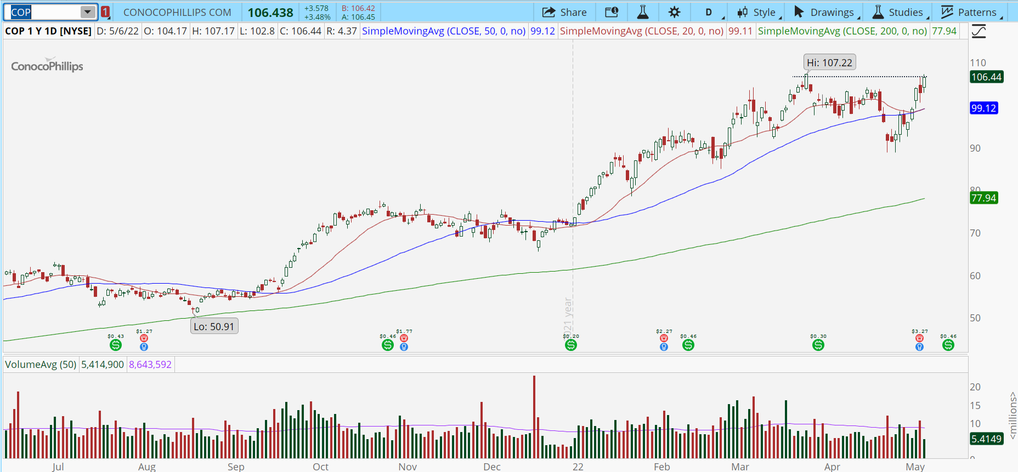Click the +3.48% percent change value

[x=317, y=17]
